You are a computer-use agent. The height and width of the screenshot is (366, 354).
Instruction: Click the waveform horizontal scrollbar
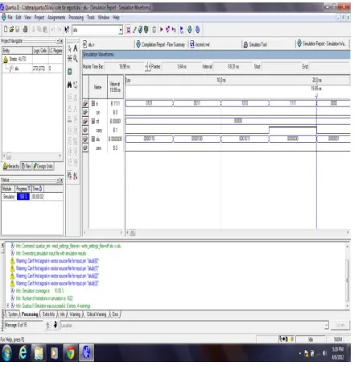point(237,232)
